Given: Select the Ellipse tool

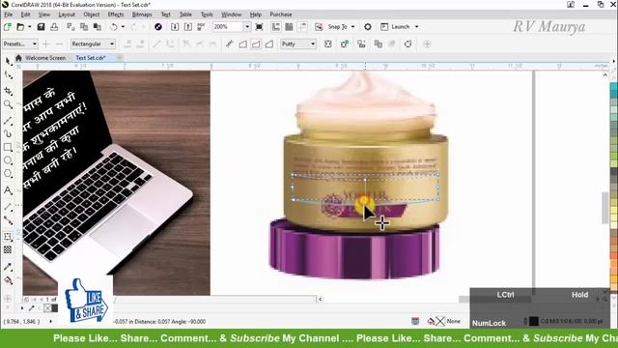Looking at the screenshot, I should [x=9, y=160].
